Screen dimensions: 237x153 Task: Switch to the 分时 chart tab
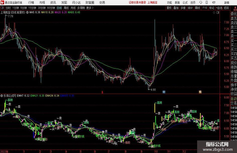(8, 8)
